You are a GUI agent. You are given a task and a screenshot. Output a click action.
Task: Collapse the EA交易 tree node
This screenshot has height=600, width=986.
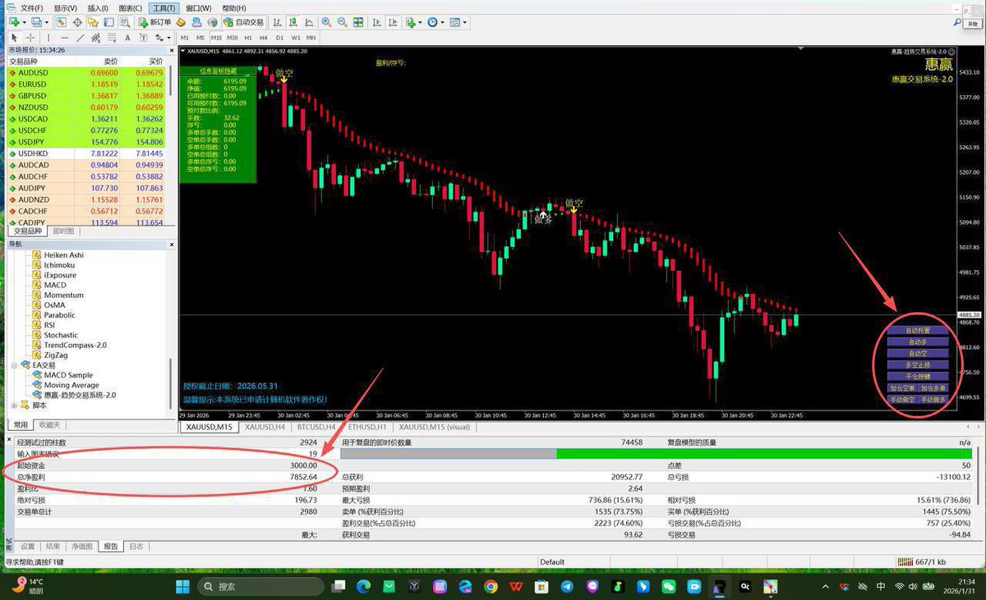14,365
